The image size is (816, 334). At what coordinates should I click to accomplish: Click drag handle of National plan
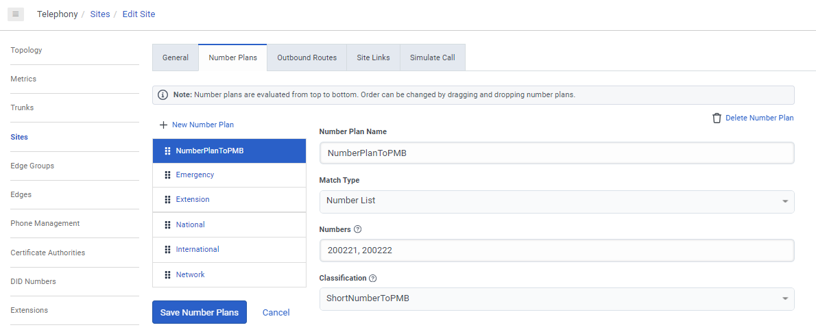167,225
